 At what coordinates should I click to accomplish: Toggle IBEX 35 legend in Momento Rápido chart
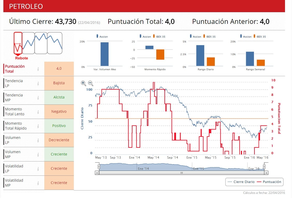pyautogui.click(x=159, y=36)
